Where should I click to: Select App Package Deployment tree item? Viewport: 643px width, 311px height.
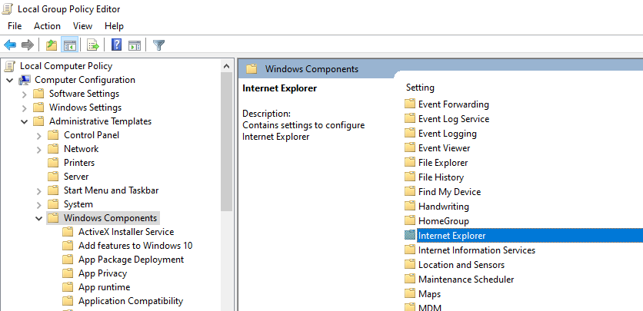tap(131, 260)
